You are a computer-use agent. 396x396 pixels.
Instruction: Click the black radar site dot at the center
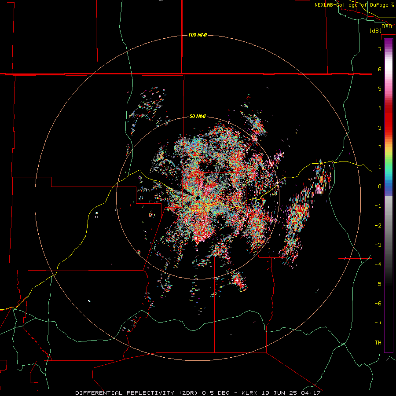198,198
